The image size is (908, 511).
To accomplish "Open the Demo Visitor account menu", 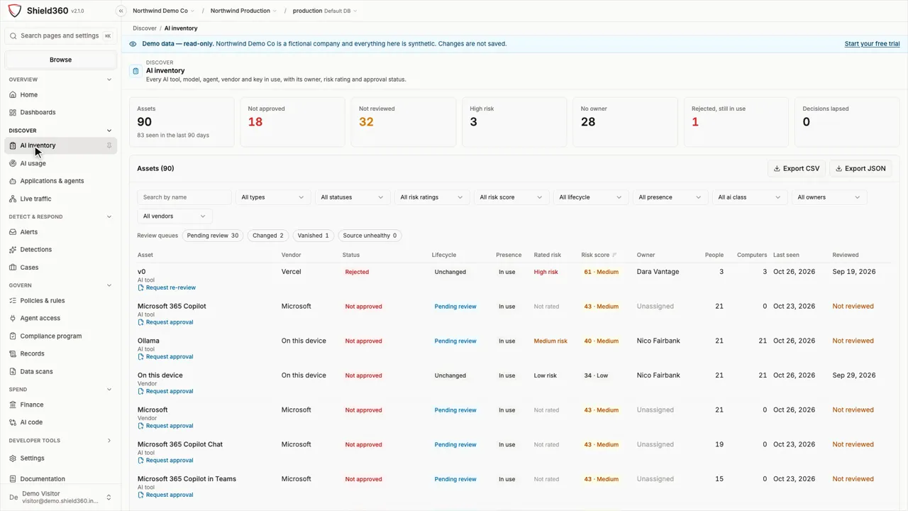I will tap(61, 498).
